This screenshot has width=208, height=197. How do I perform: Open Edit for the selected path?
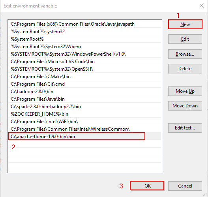tap(185, 39)
